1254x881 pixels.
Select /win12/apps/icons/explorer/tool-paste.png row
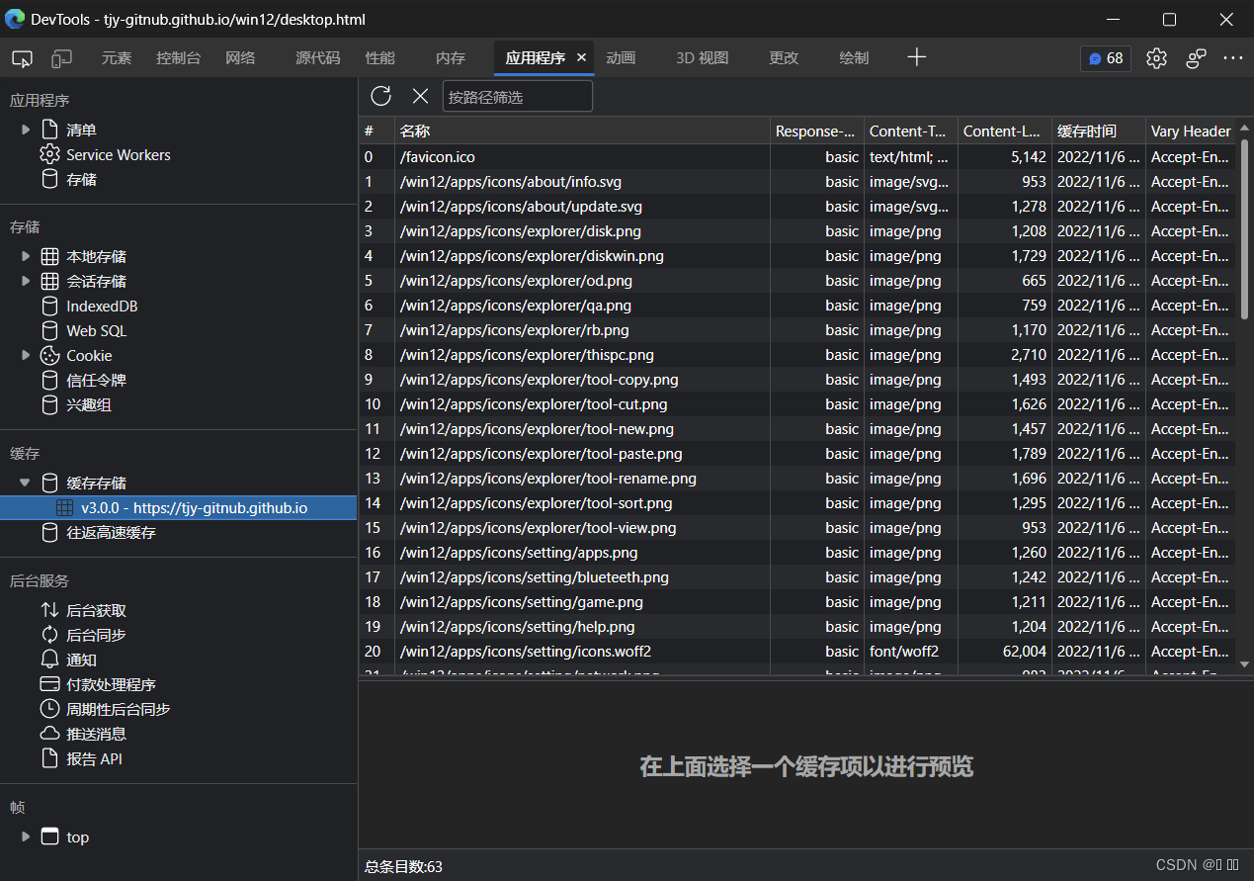pos(796,453)
